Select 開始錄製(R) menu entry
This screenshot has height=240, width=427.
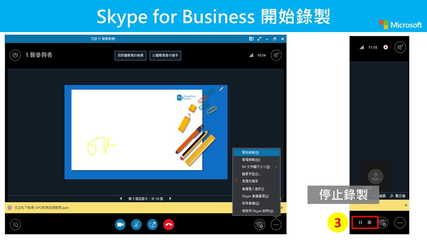(x=256, y=152)
